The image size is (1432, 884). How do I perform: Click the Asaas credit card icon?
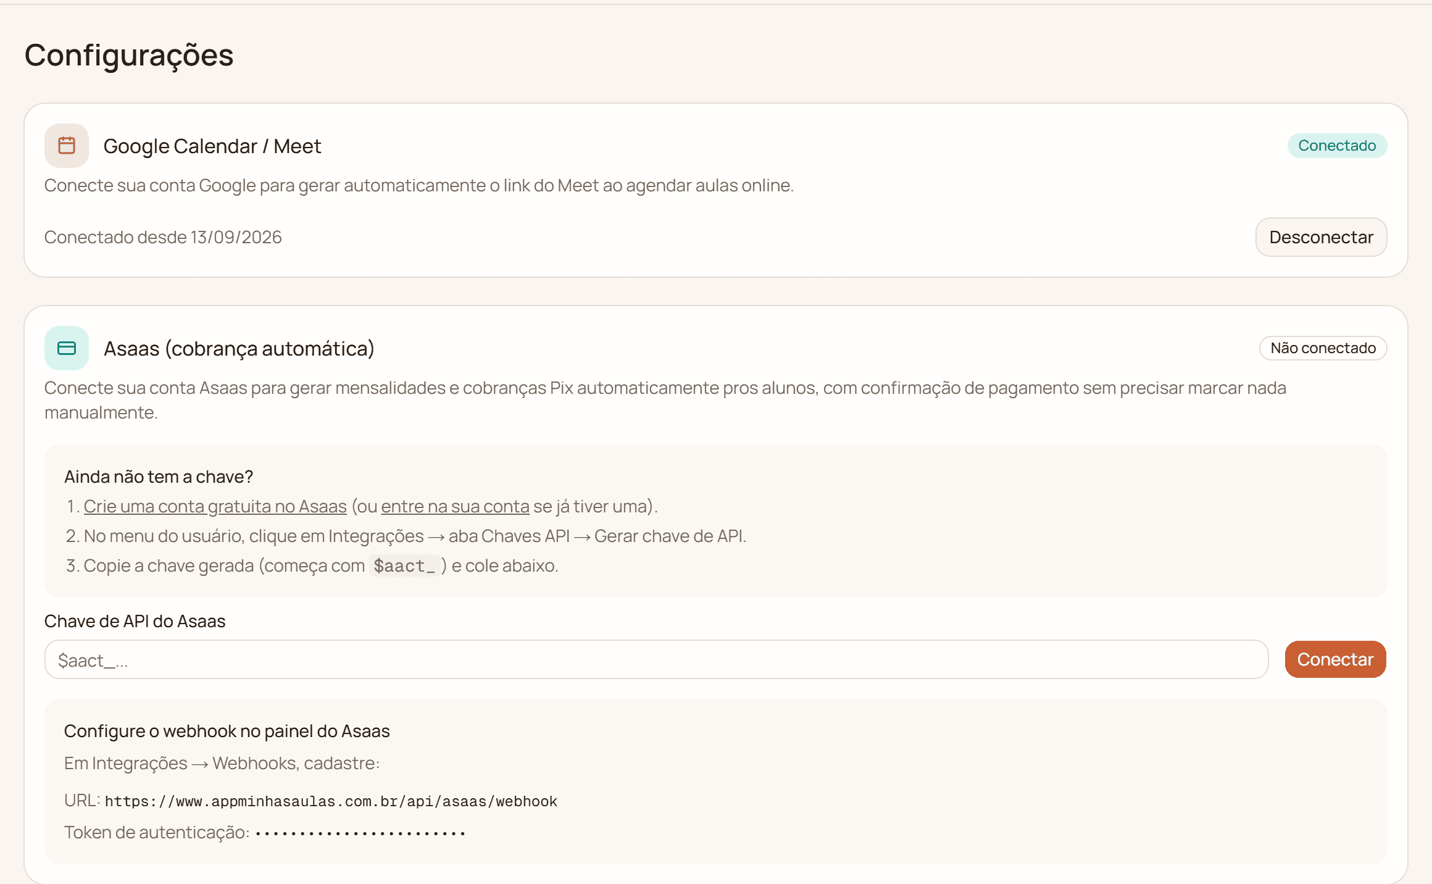point(67,348)
